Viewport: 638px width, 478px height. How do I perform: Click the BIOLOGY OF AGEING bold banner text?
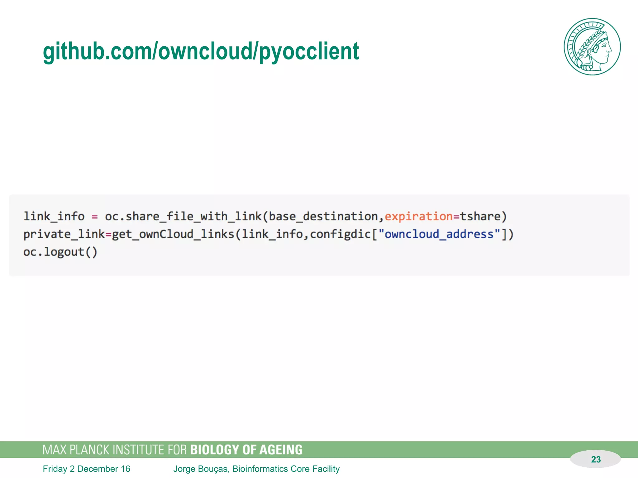click(x=246, y=450)
